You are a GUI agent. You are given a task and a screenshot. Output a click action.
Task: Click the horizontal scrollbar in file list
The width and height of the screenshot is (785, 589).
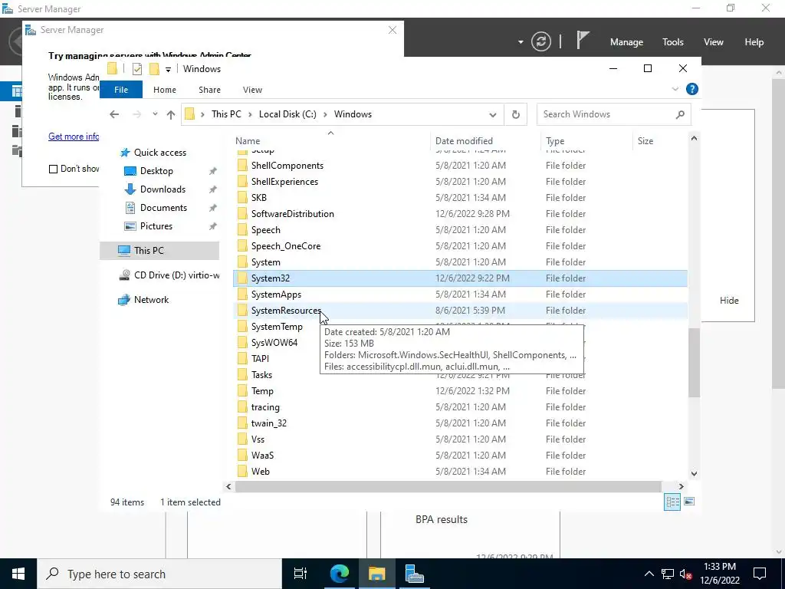(448, 486)
